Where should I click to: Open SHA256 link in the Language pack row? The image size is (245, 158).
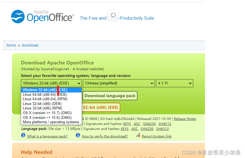[147, 129]
